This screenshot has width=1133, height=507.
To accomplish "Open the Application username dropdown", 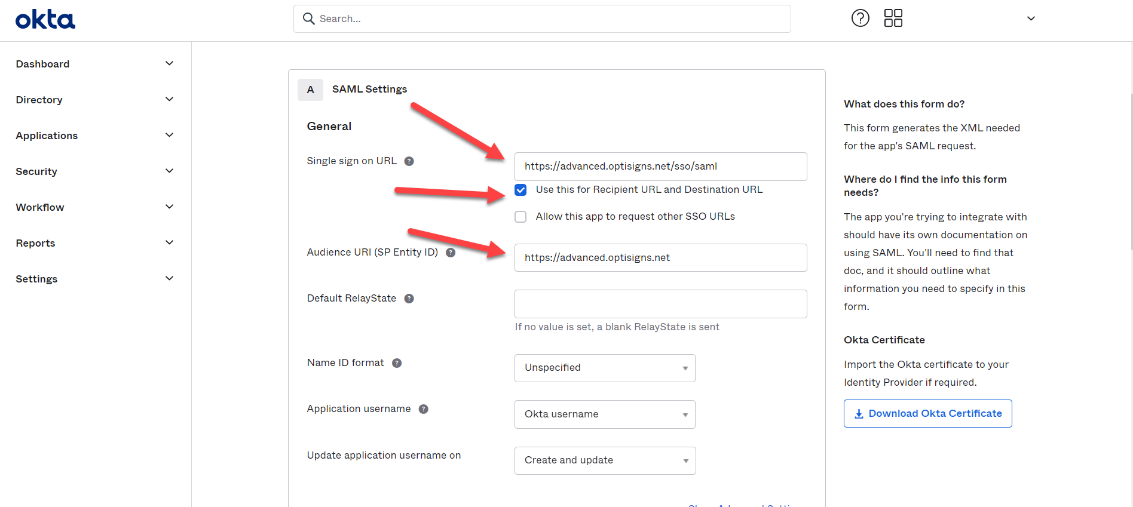I will pyautogui.click(x=604, y=414).
